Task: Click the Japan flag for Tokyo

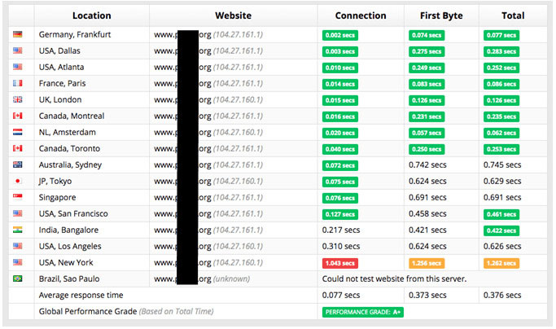Action: point(17,181)
